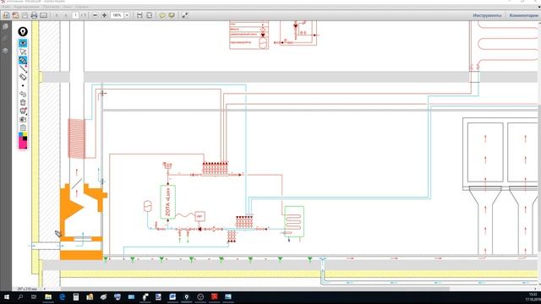Click the fit one full page icon
Viewport: 541px width, 304px height.
click(x=149, y=15)
